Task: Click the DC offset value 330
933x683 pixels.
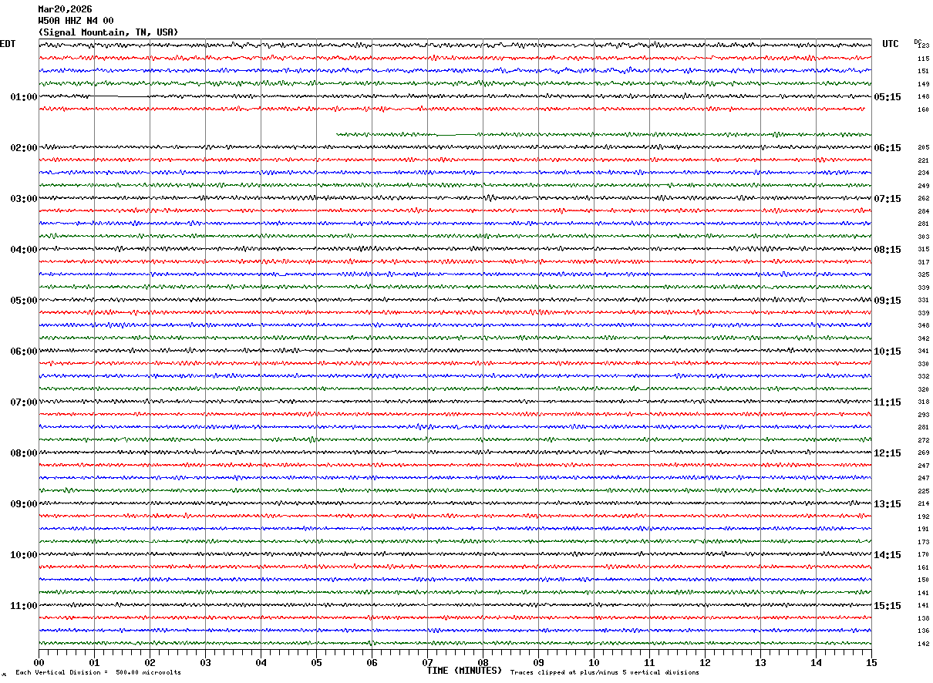Action: (x=923, y=364)
